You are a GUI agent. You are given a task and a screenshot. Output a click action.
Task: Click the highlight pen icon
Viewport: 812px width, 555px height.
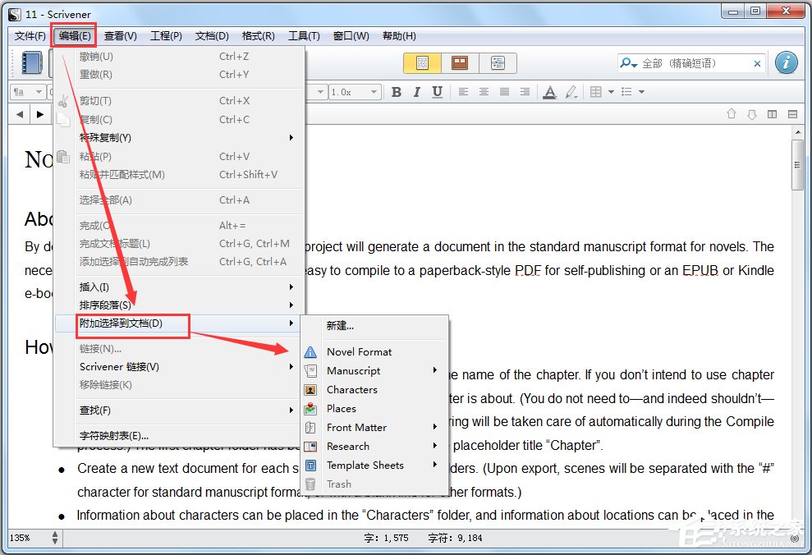(x=571, y=92)
